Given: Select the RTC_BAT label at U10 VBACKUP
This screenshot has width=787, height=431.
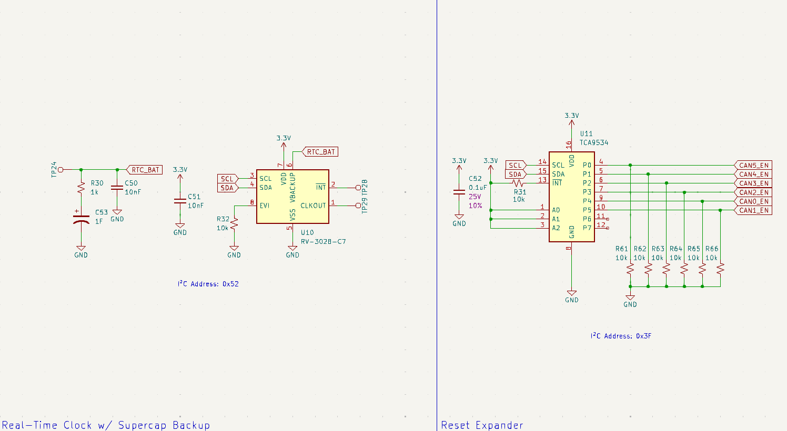Looking at the screenshot, I should point(320,152).
